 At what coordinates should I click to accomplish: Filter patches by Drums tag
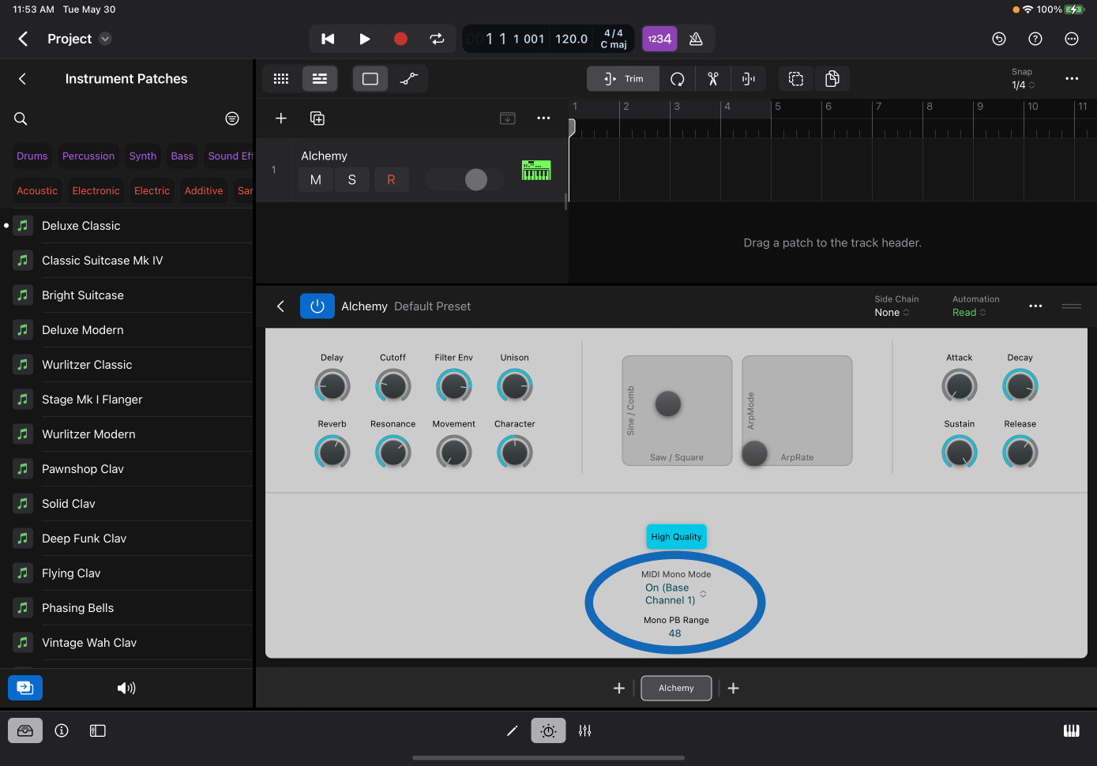point(32,156)
